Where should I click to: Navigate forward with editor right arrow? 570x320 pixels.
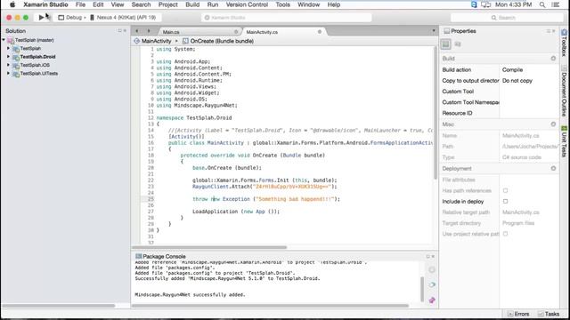(x=149, y=31)
